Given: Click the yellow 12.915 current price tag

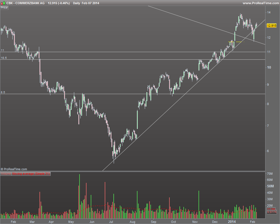Looking at the screenshot, I should 271,25.
